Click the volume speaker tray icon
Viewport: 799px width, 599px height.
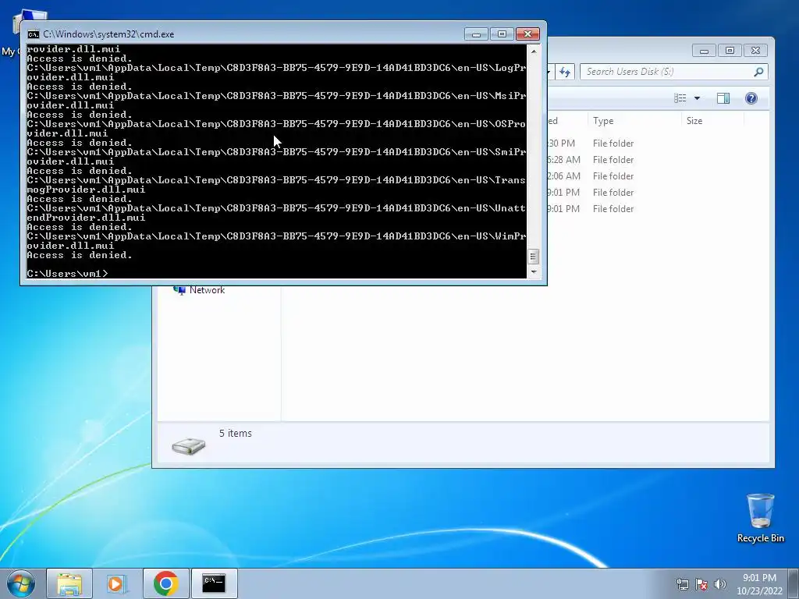click(x=720, y=584)
